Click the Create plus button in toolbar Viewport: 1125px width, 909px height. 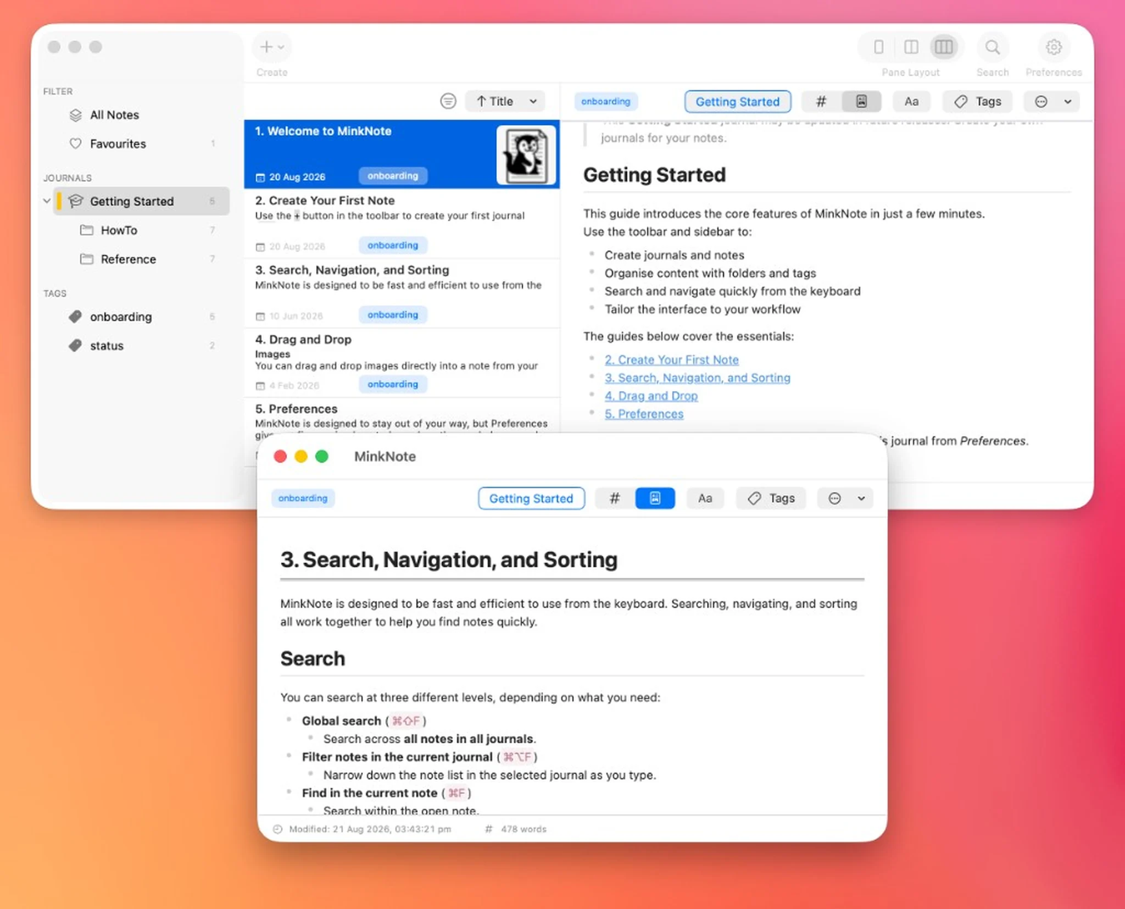(x=272, y=47)
